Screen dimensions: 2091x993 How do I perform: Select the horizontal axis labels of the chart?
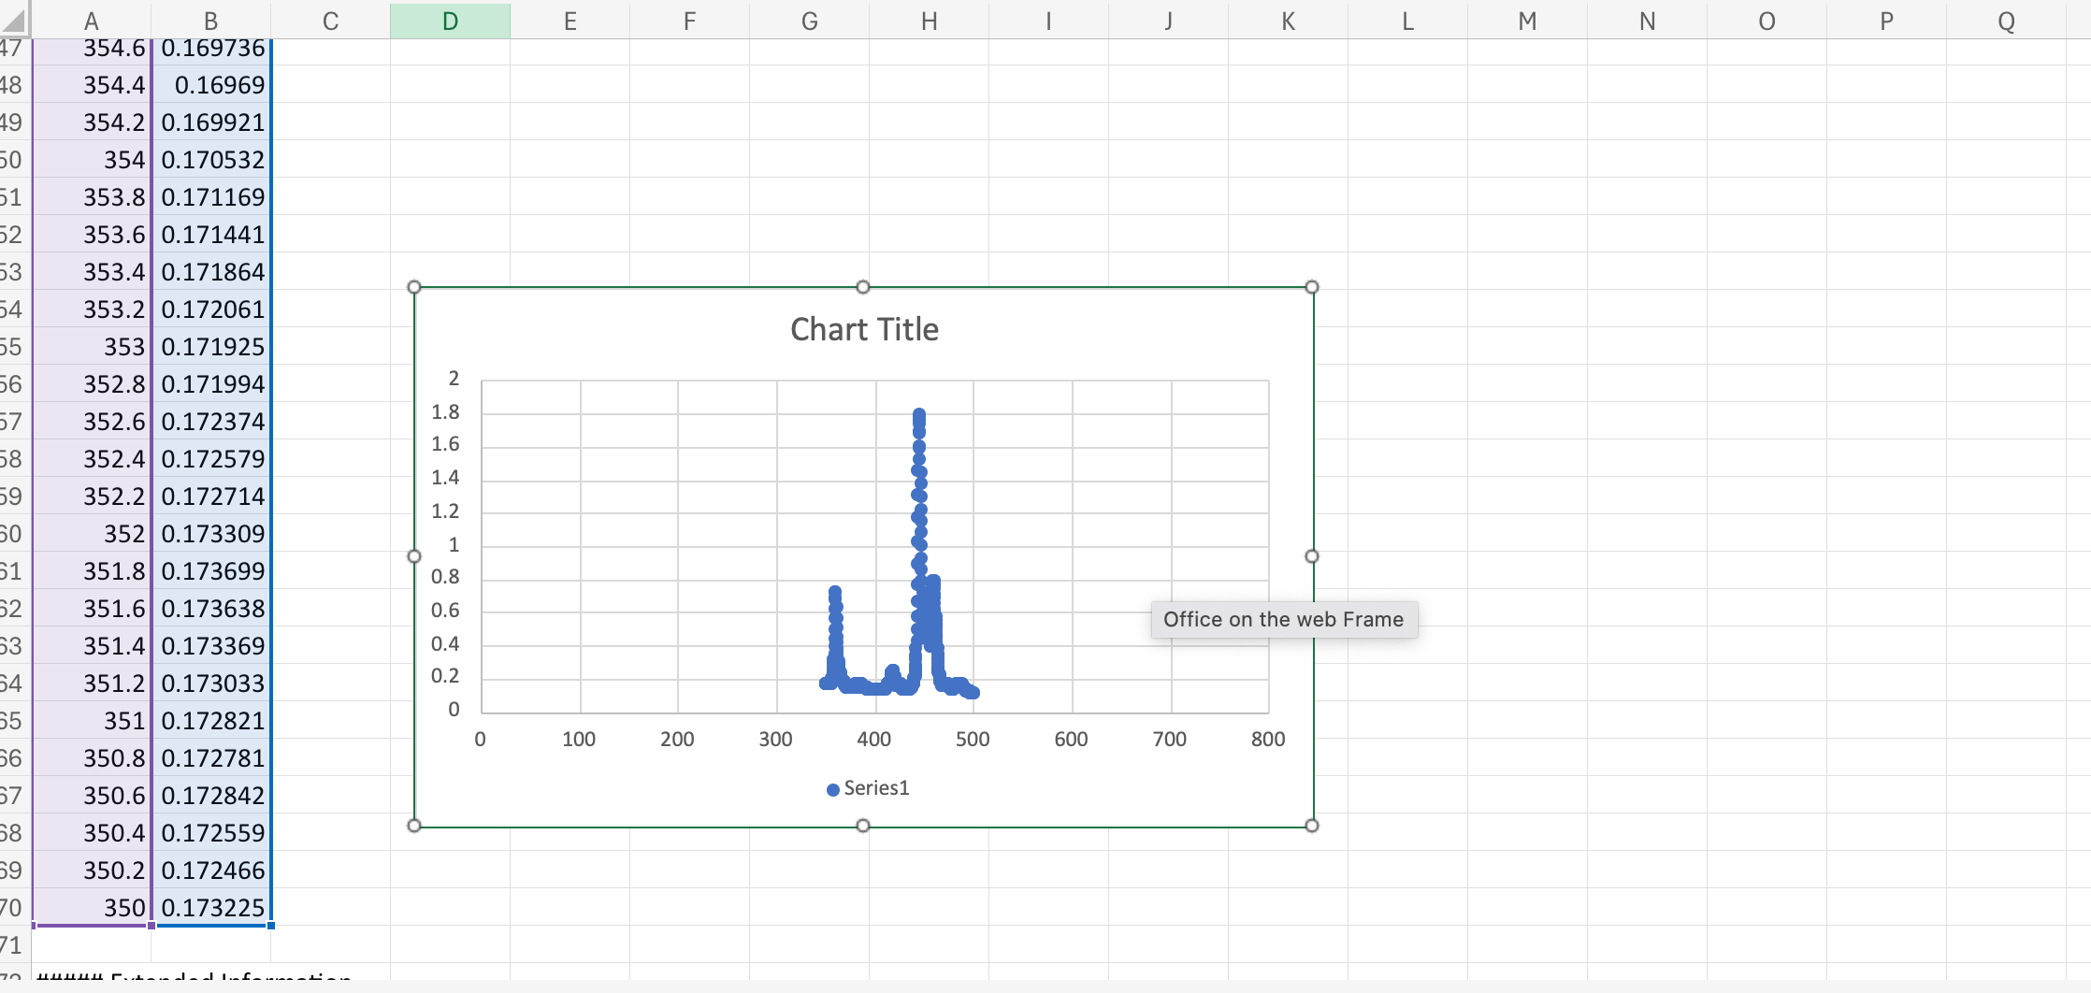pos(873,738)
